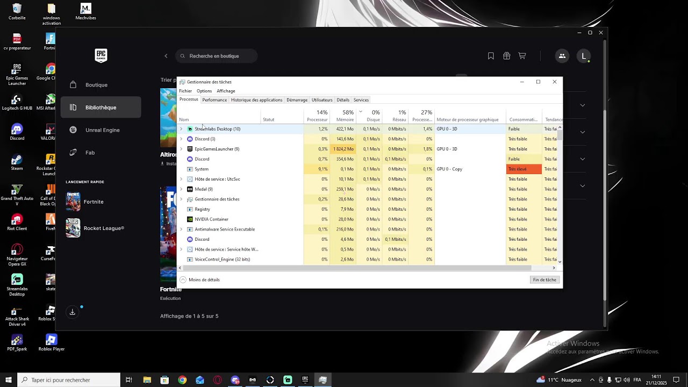Open Opera GX from the taskbar

point(218,380)
